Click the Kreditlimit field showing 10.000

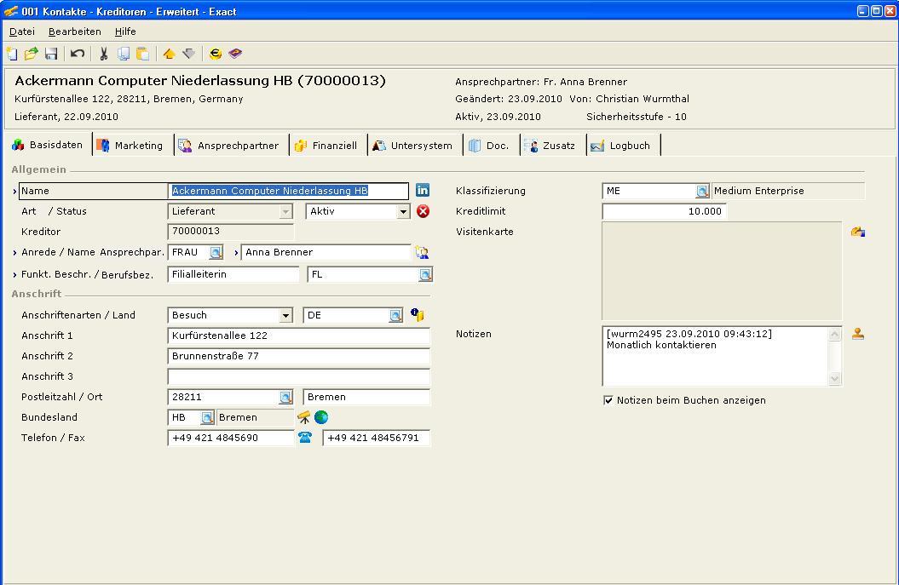click(664, 211)
